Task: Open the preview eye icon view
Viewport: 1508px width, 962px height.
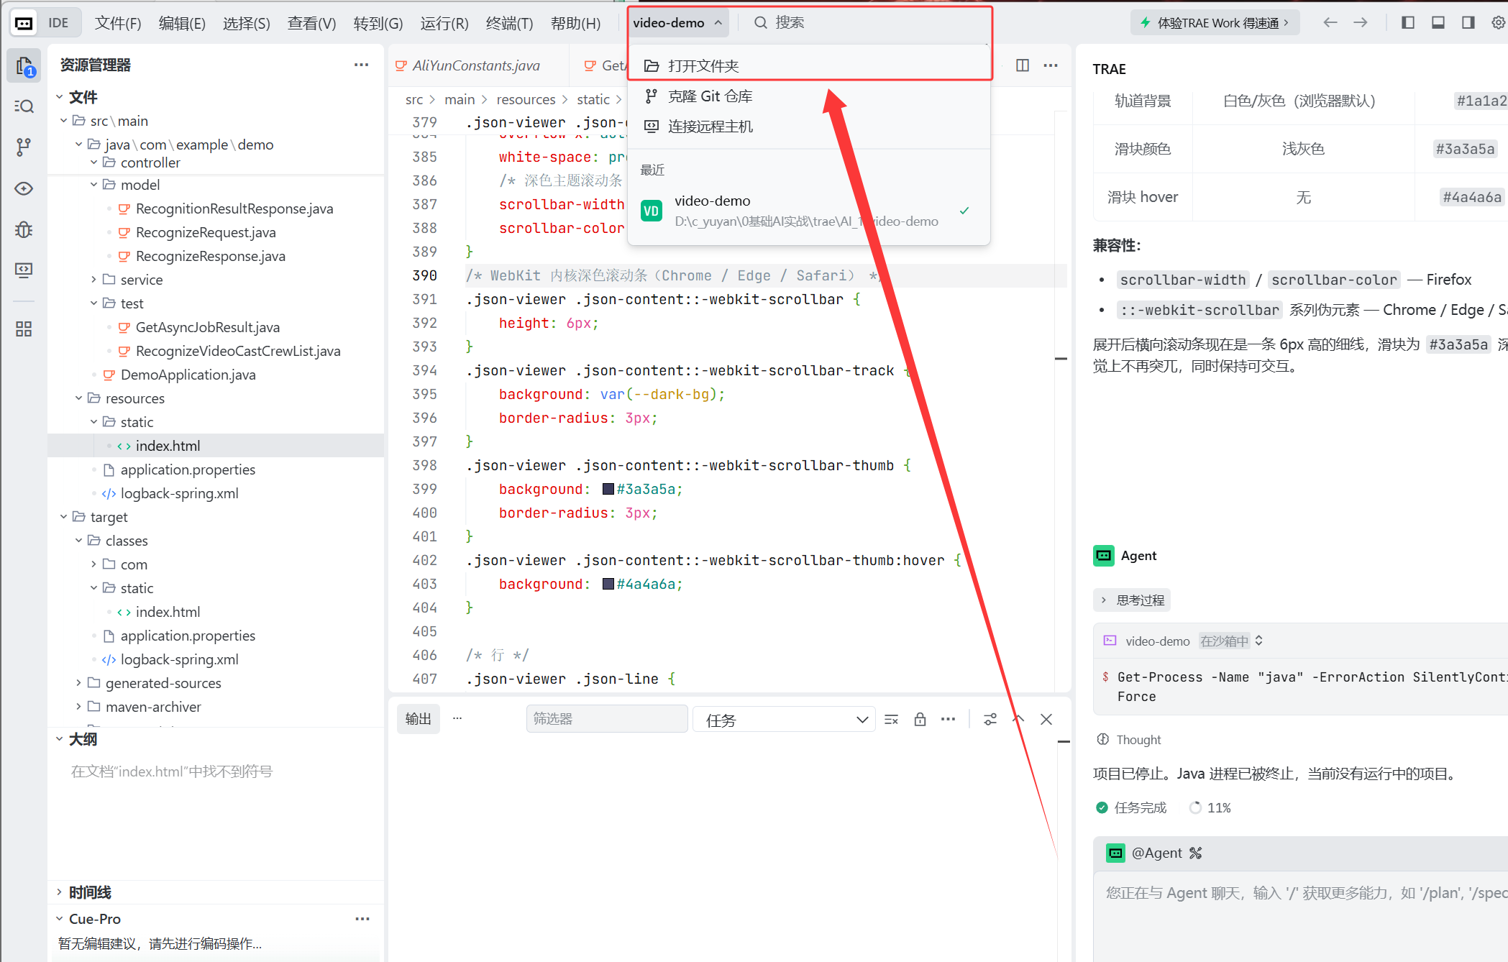Action: (x=24, y=188)
